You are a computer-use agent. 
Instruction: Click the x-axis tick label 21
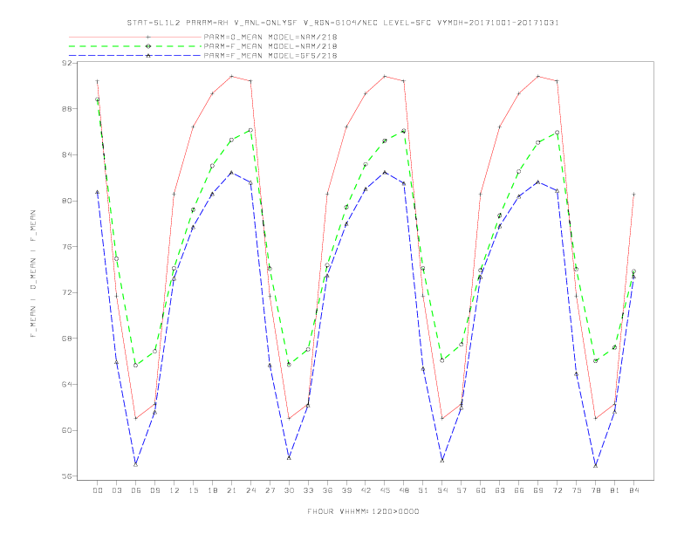click(x=231, y=490)
